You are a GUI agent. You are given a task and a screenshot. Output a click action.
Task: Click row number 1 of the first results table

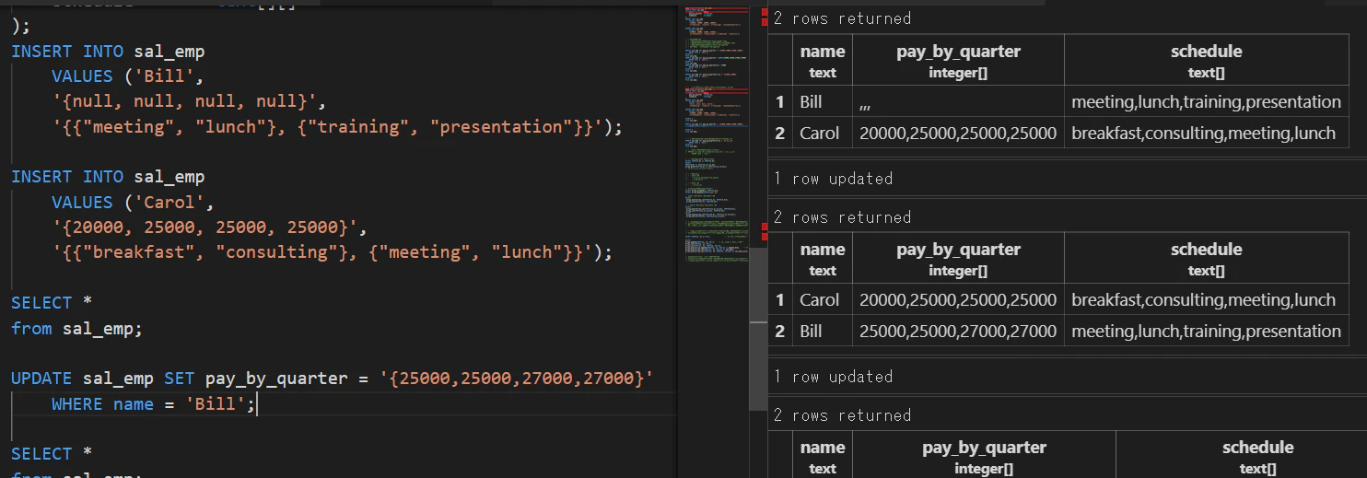(x=780, y=101)
